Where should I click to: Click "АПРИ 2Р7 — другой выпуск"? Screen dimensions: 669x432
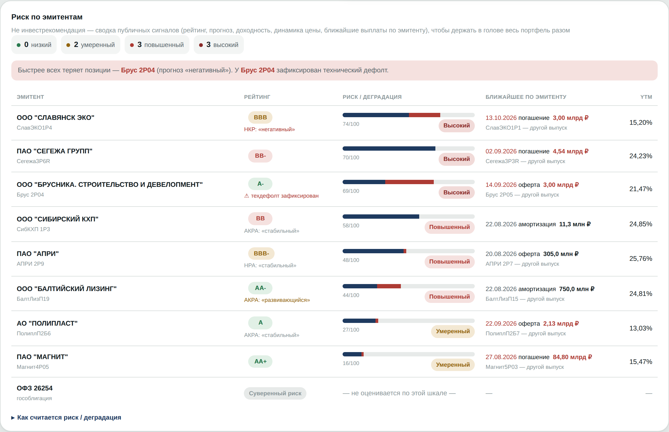pos(522,264)
